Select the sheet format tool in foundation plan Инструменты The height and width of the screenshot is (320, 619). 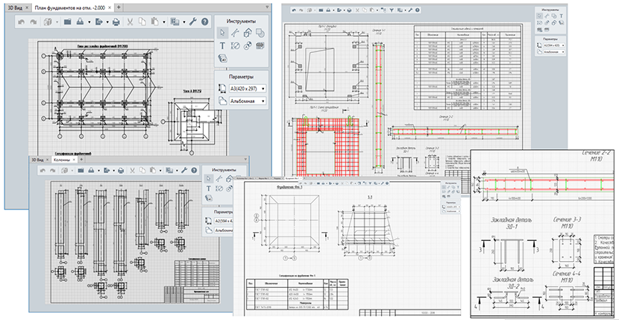223,58
